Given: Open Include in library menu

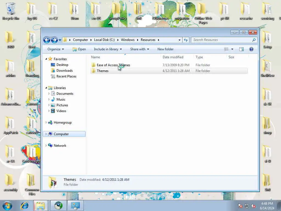Looking at the screenshot, I should pos(108,49).
